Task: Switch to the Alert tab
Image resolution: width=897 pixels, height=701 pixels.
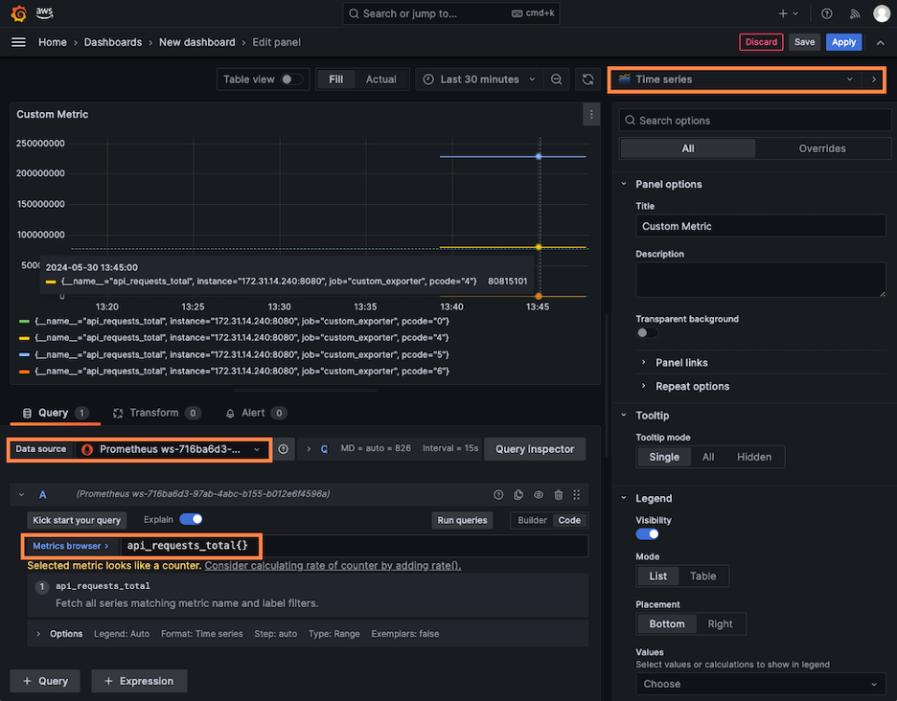Action: pyautogui.click(x=256, y=413)
